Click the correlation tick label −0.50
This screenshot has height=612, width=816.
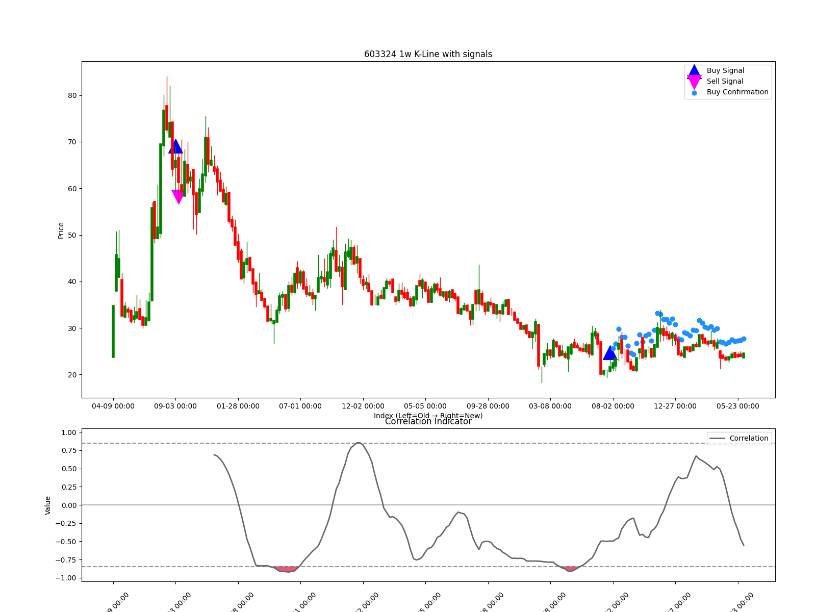pyautogui.click(x=66, y=542)
